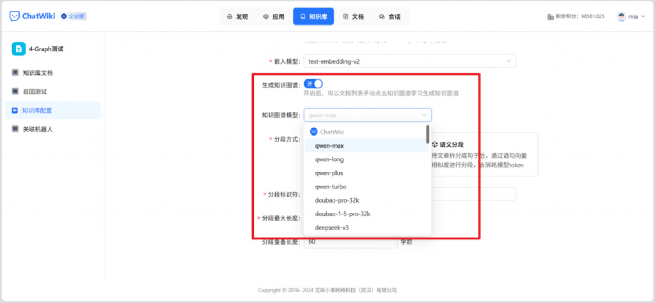This screenshot has height=303, width=655.
Task: Click the 4-Graph测试 title text
Action: click(46, 49)
